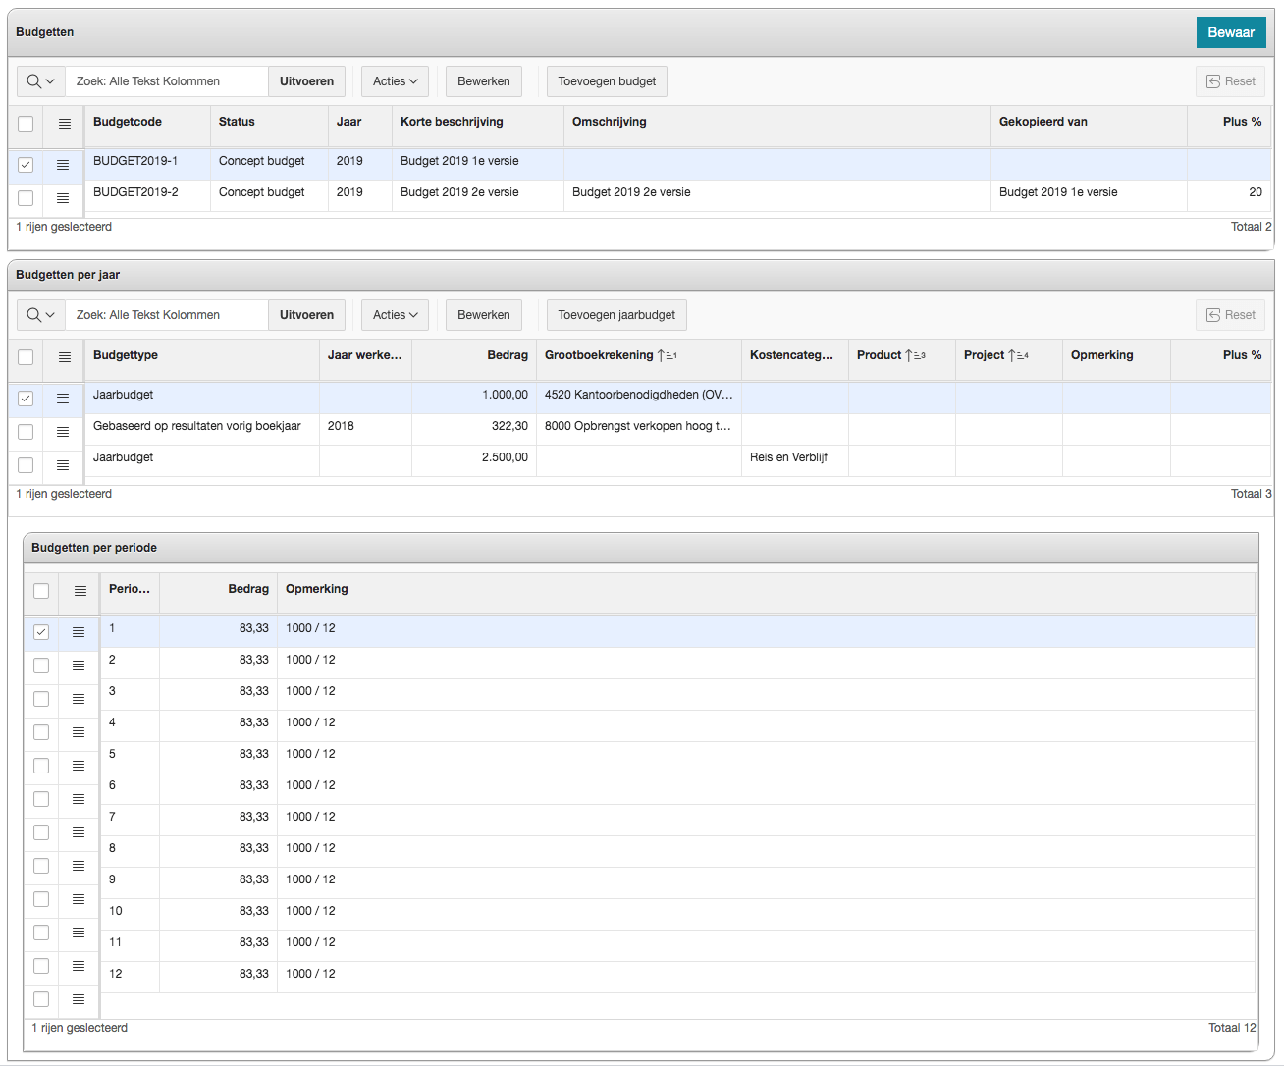Open row menu for periode 11

click(79, 966)
